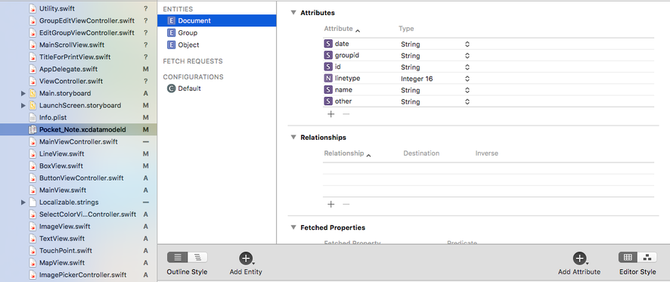Screen dimensions: 670x282
Task: Click the Add Entity plus icon
Action: (246, 258)
